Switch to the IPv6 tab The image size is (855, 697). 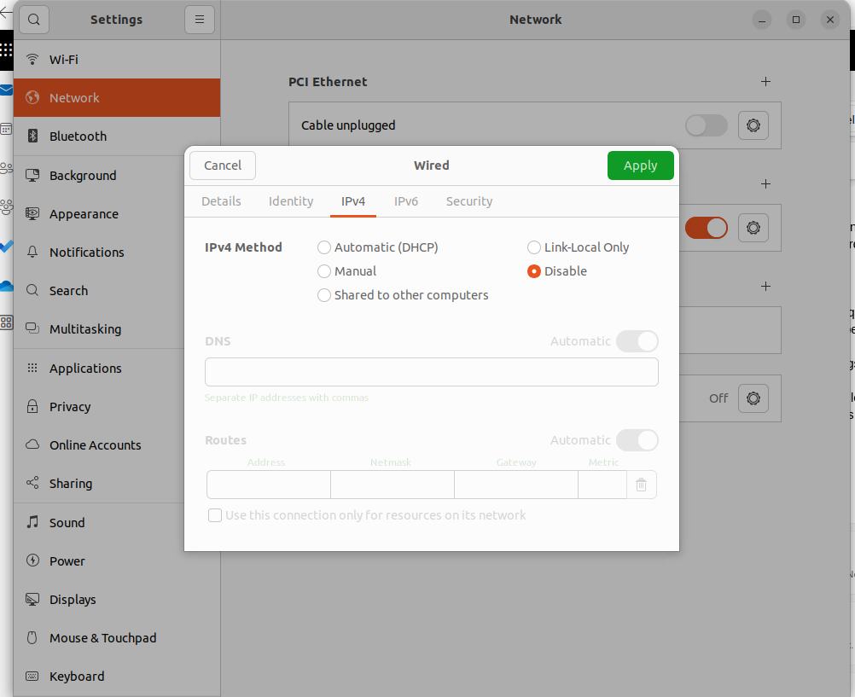[405, 201]
